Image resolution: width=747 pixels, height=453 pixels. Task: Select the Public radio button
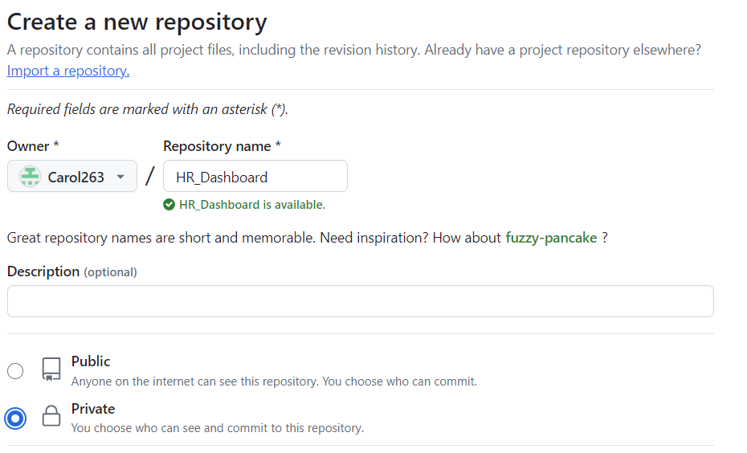(x=15, y=370)
